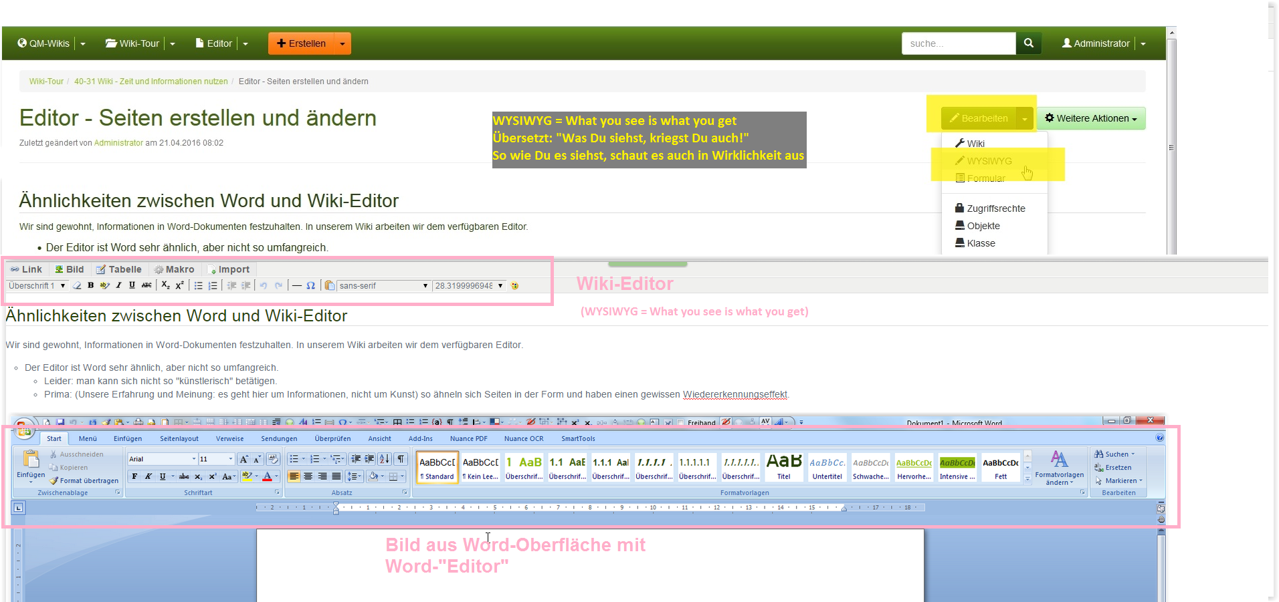Insert special character with the Omega icon

[310, 285]
